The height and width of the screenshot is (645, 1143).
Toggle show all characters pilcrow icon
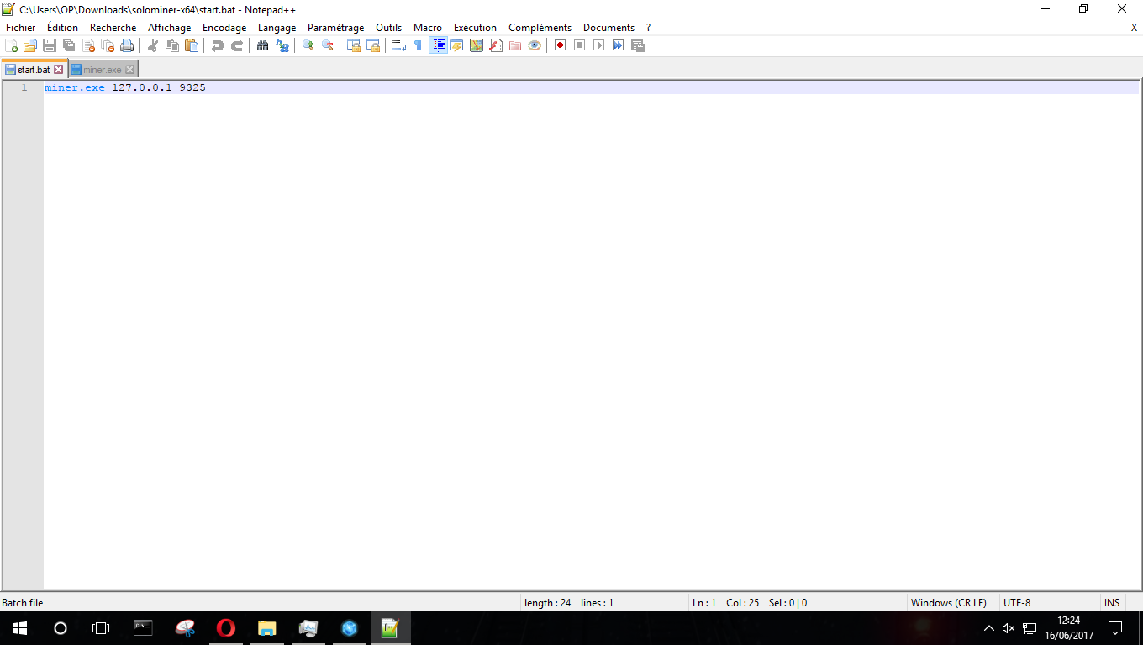418,45
